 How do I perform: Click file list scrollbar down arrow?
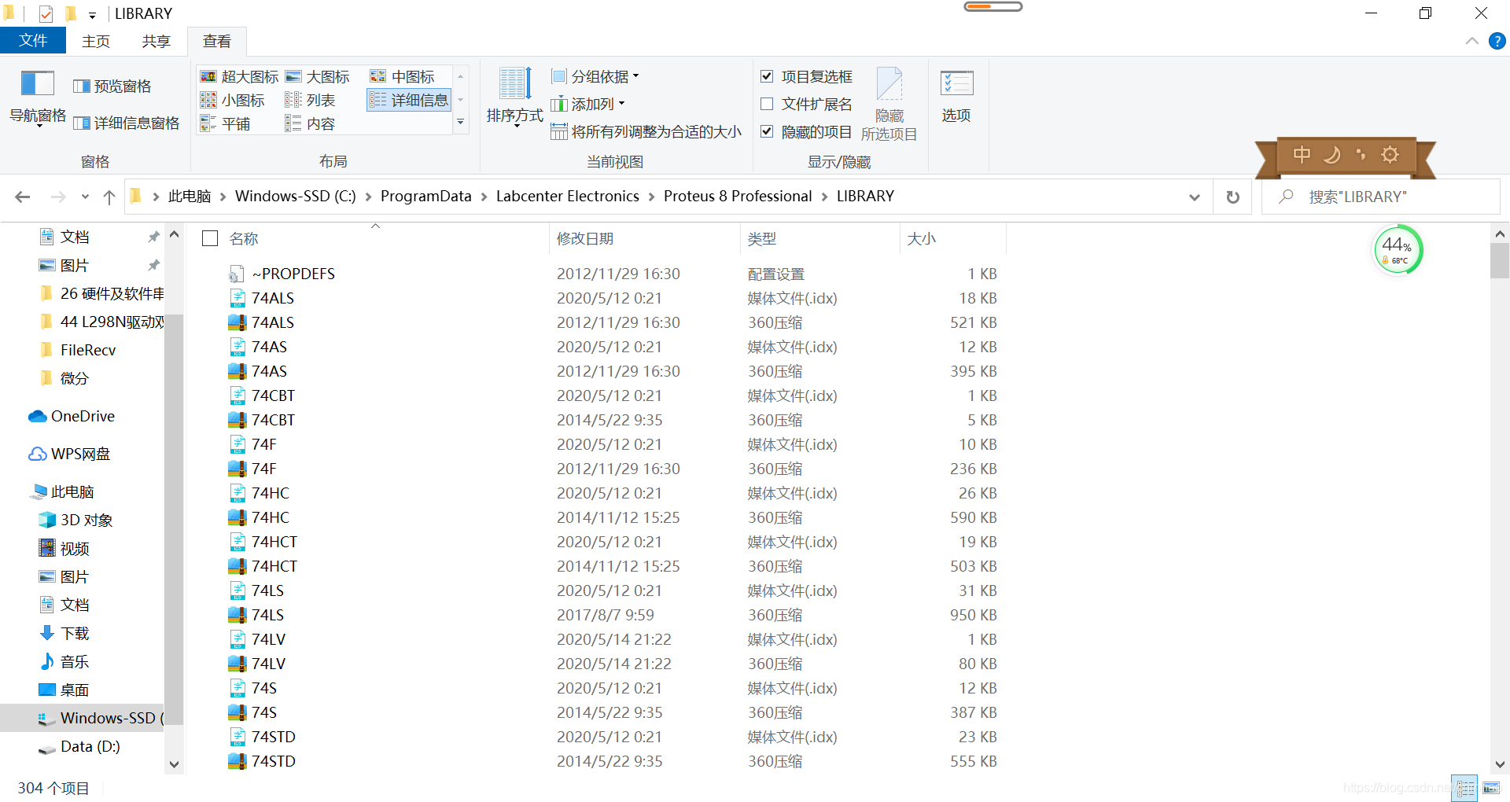point(1500,764)
